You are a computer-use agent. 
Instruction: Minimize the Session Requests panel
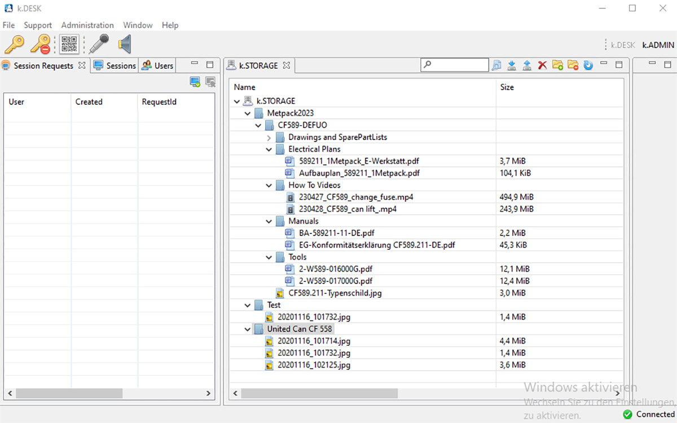point(194,64)
